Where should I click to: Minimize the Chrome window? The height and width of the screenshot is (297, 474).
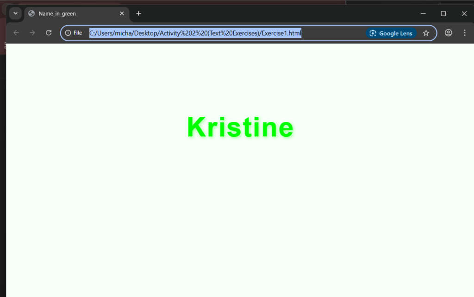click(x=423, y=13)
